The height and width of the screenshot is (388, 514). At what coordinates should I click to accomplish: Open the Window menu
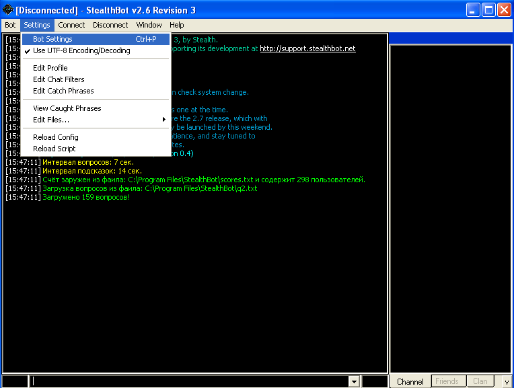point(149,25)
